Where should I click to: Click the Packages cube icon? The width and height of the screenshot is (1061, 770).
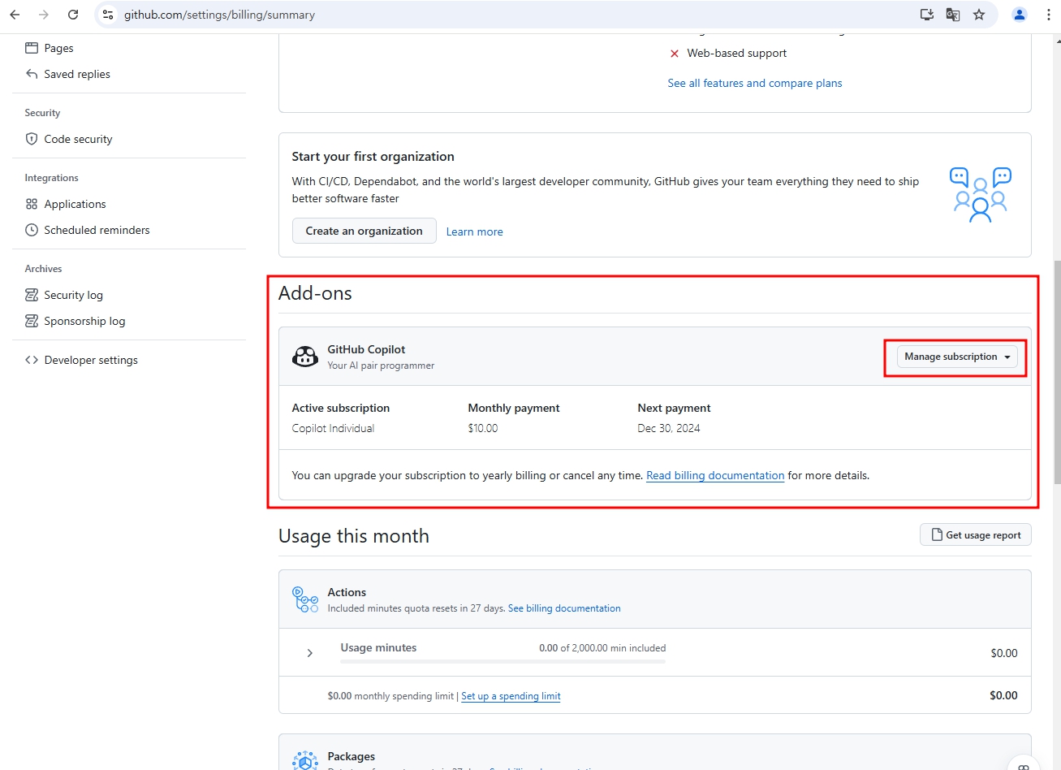click(305, 761)
